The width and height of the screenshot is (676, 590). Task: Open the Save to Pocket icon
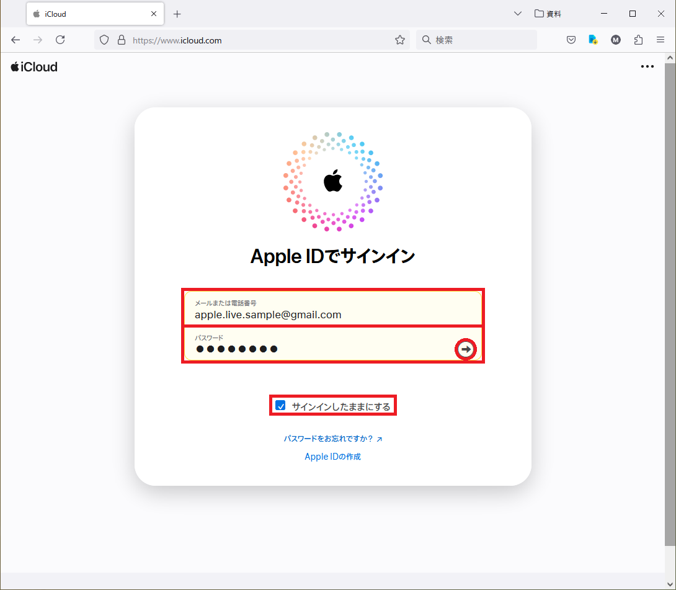571,40
